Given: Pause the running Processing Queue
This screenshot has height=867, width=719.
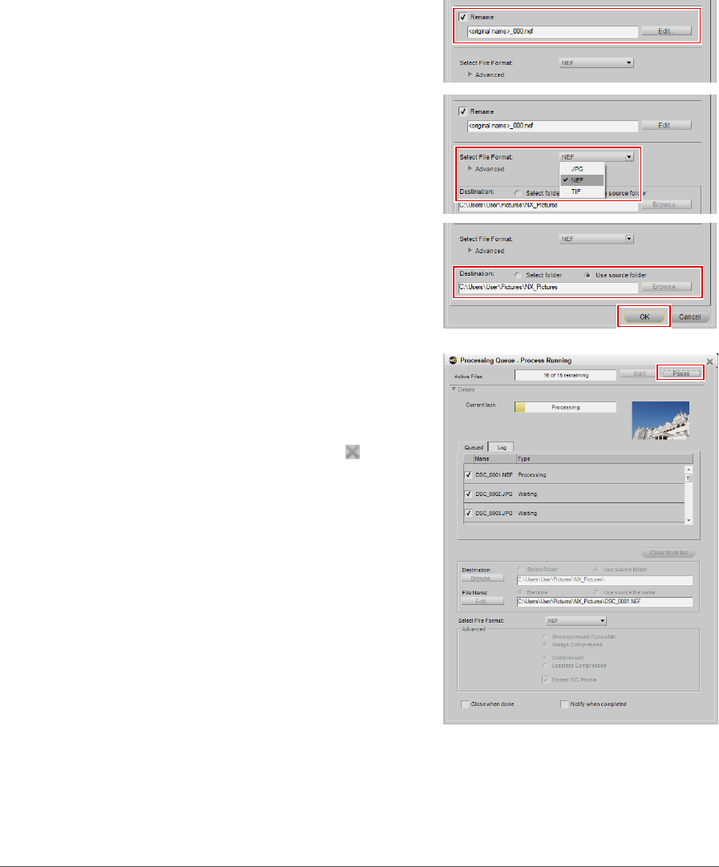Looking at the screenshot, I should coord(681,373).
